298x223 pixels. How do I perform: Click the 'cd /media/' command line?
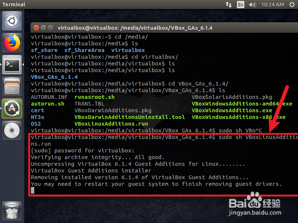pyautogui.click(x=89, y=37)
